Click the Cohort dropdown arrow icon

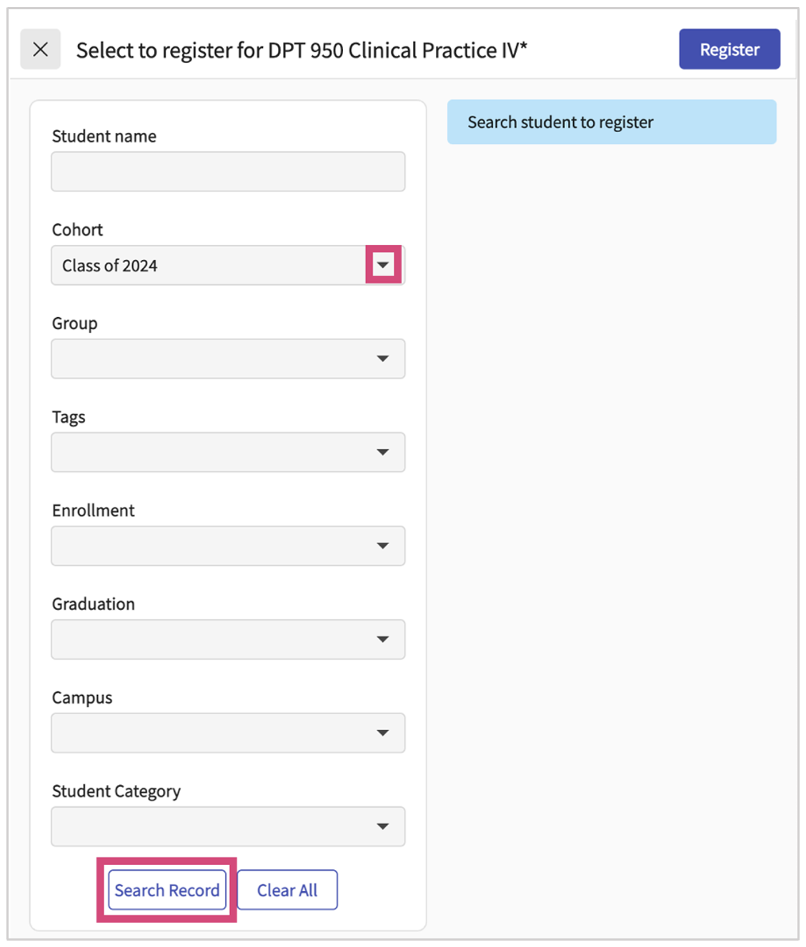click(383, 265)
